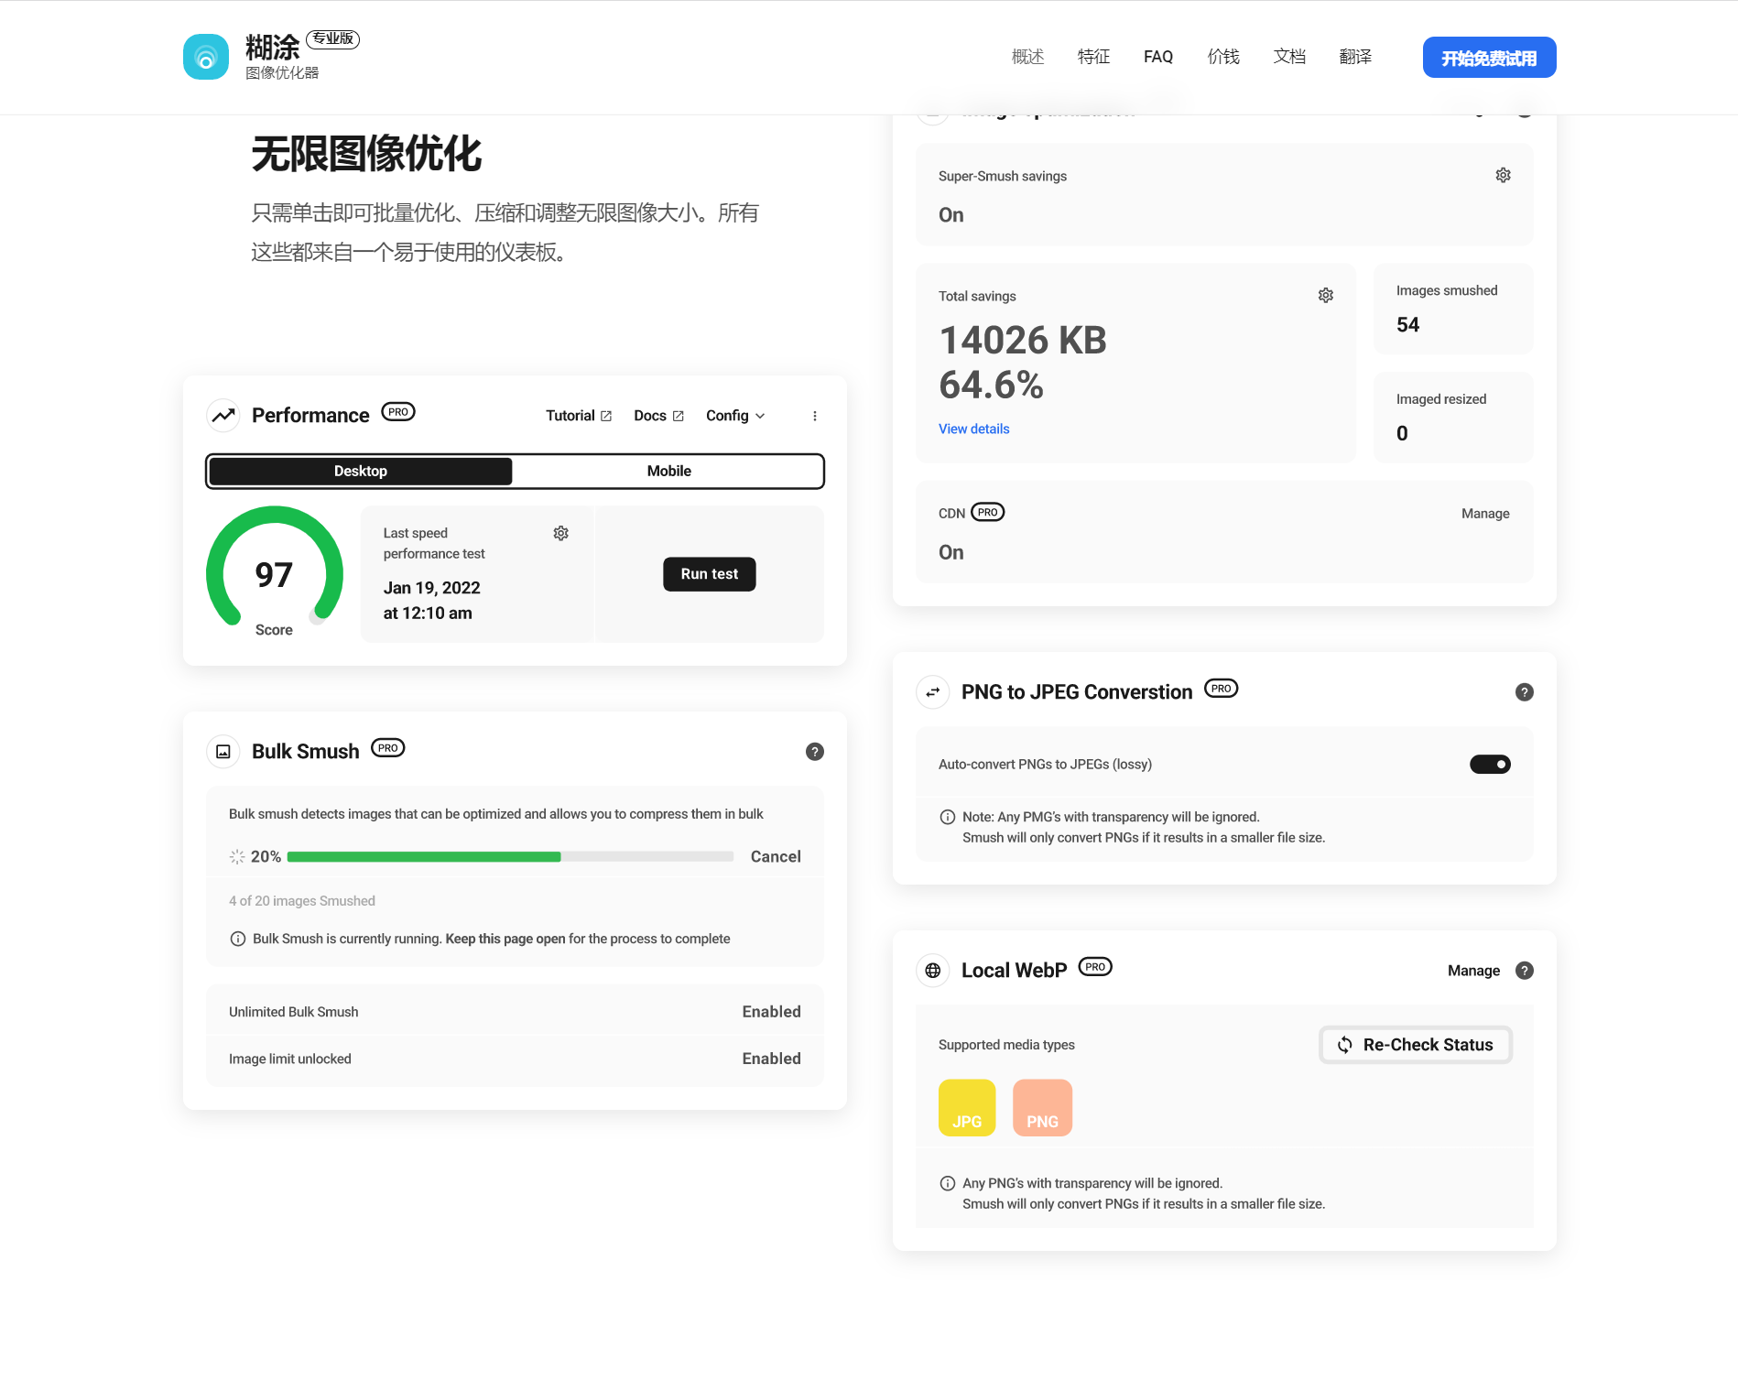Open 价钱 nav item
1738x1380 pixels.
click(x=1223, y=57)
